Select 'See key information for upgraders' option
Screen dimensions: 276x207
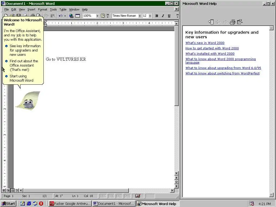pyautogui.click(x=23, y=50)
